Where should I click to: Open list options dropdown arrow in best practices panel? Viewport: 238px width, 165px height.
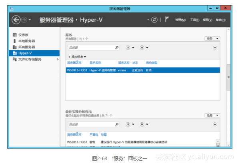[x=133, y=124]
